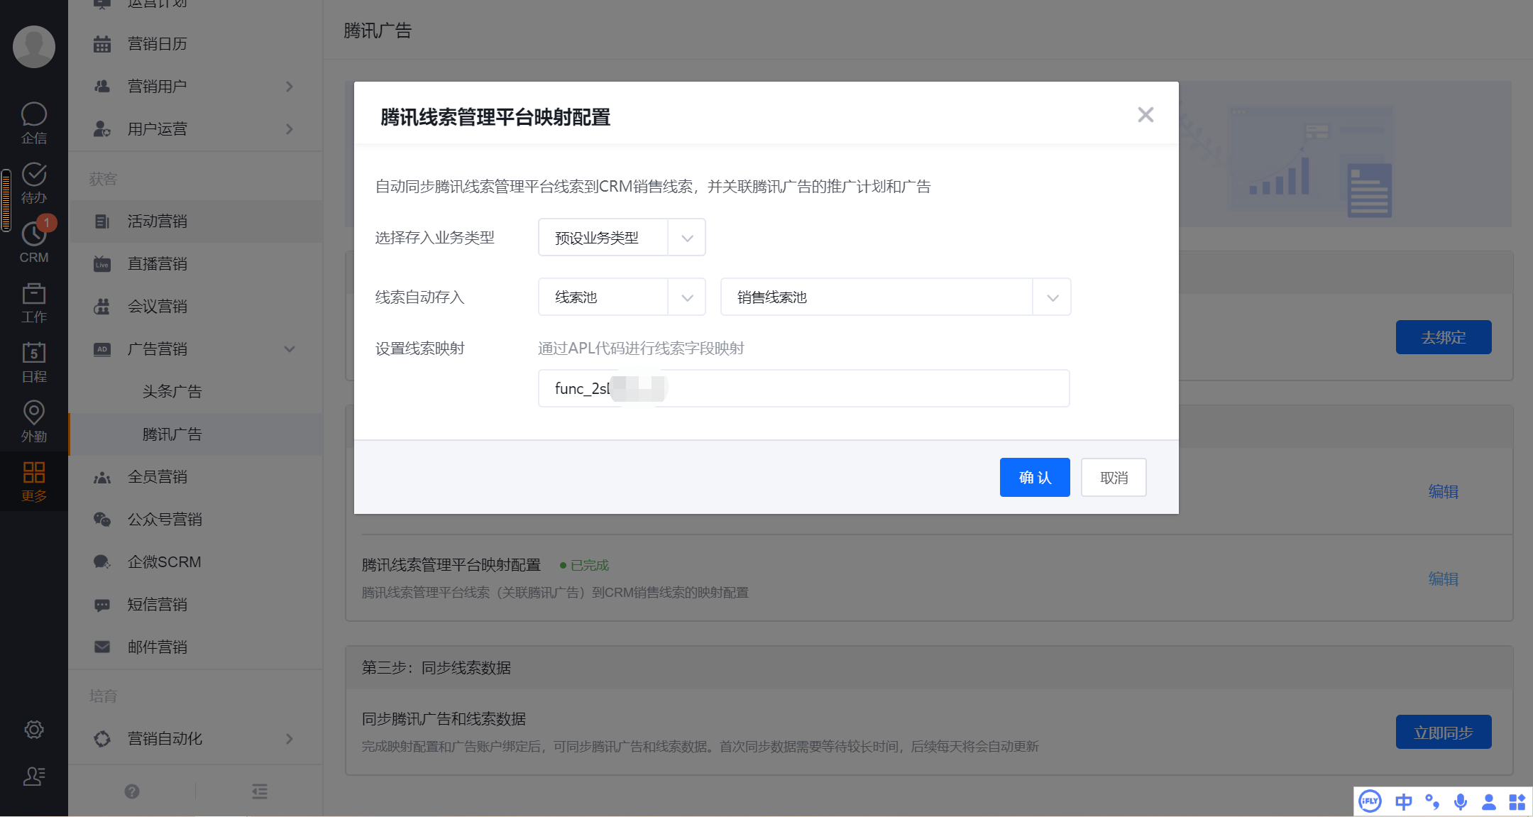Open the help question mark icon
The image size is (1533, 817).
tap(132, 791)
